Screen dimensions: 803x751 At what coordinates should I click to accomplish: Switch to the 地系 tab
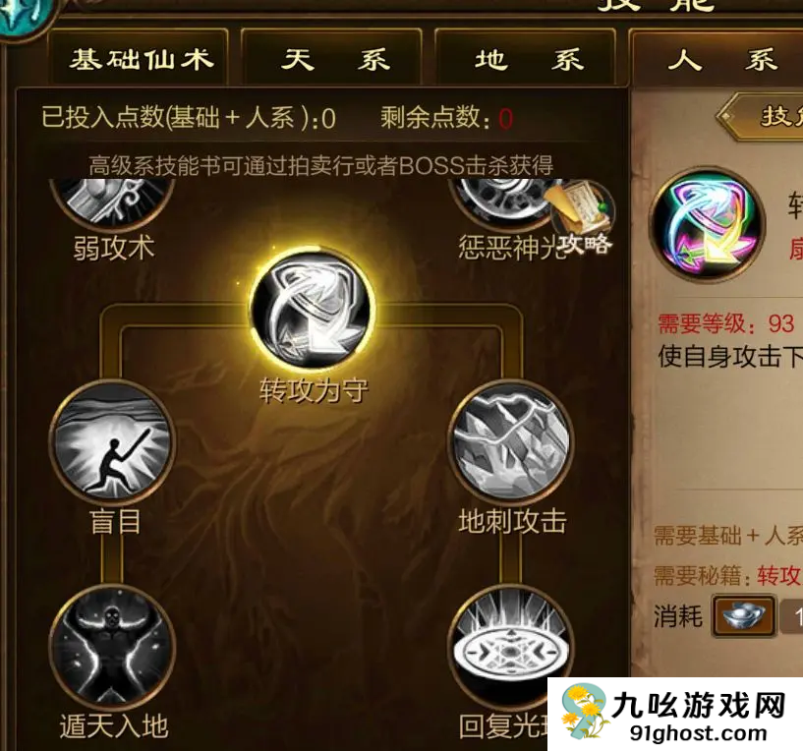(x=529, y=59)
